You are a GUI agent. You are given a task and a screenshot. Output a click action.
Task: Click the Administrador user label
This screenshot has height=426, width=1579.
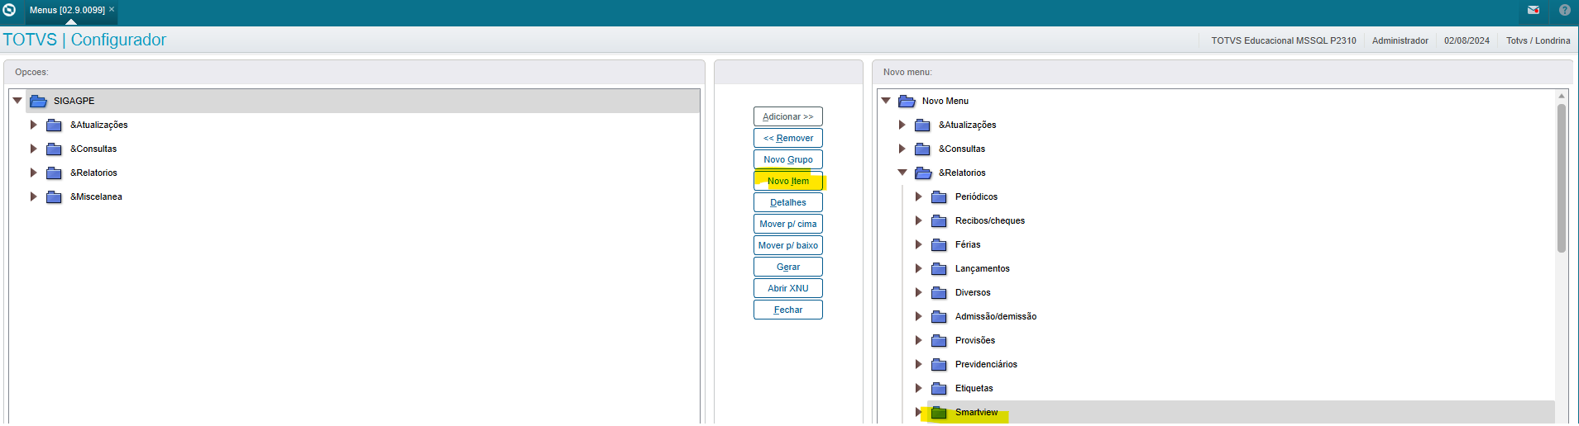[1400, 40]
